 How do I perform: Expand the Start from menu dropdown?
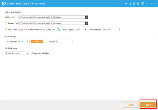point(17,53)
